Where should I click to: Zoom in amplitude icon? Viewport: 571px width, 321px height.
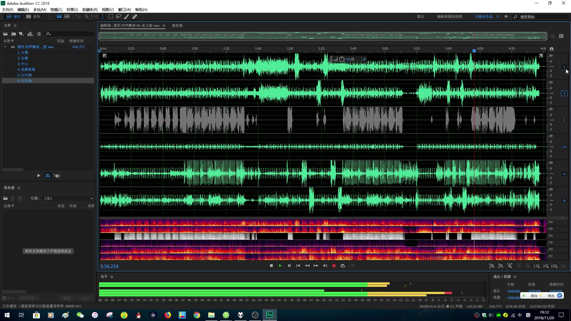tap(492, 266)
